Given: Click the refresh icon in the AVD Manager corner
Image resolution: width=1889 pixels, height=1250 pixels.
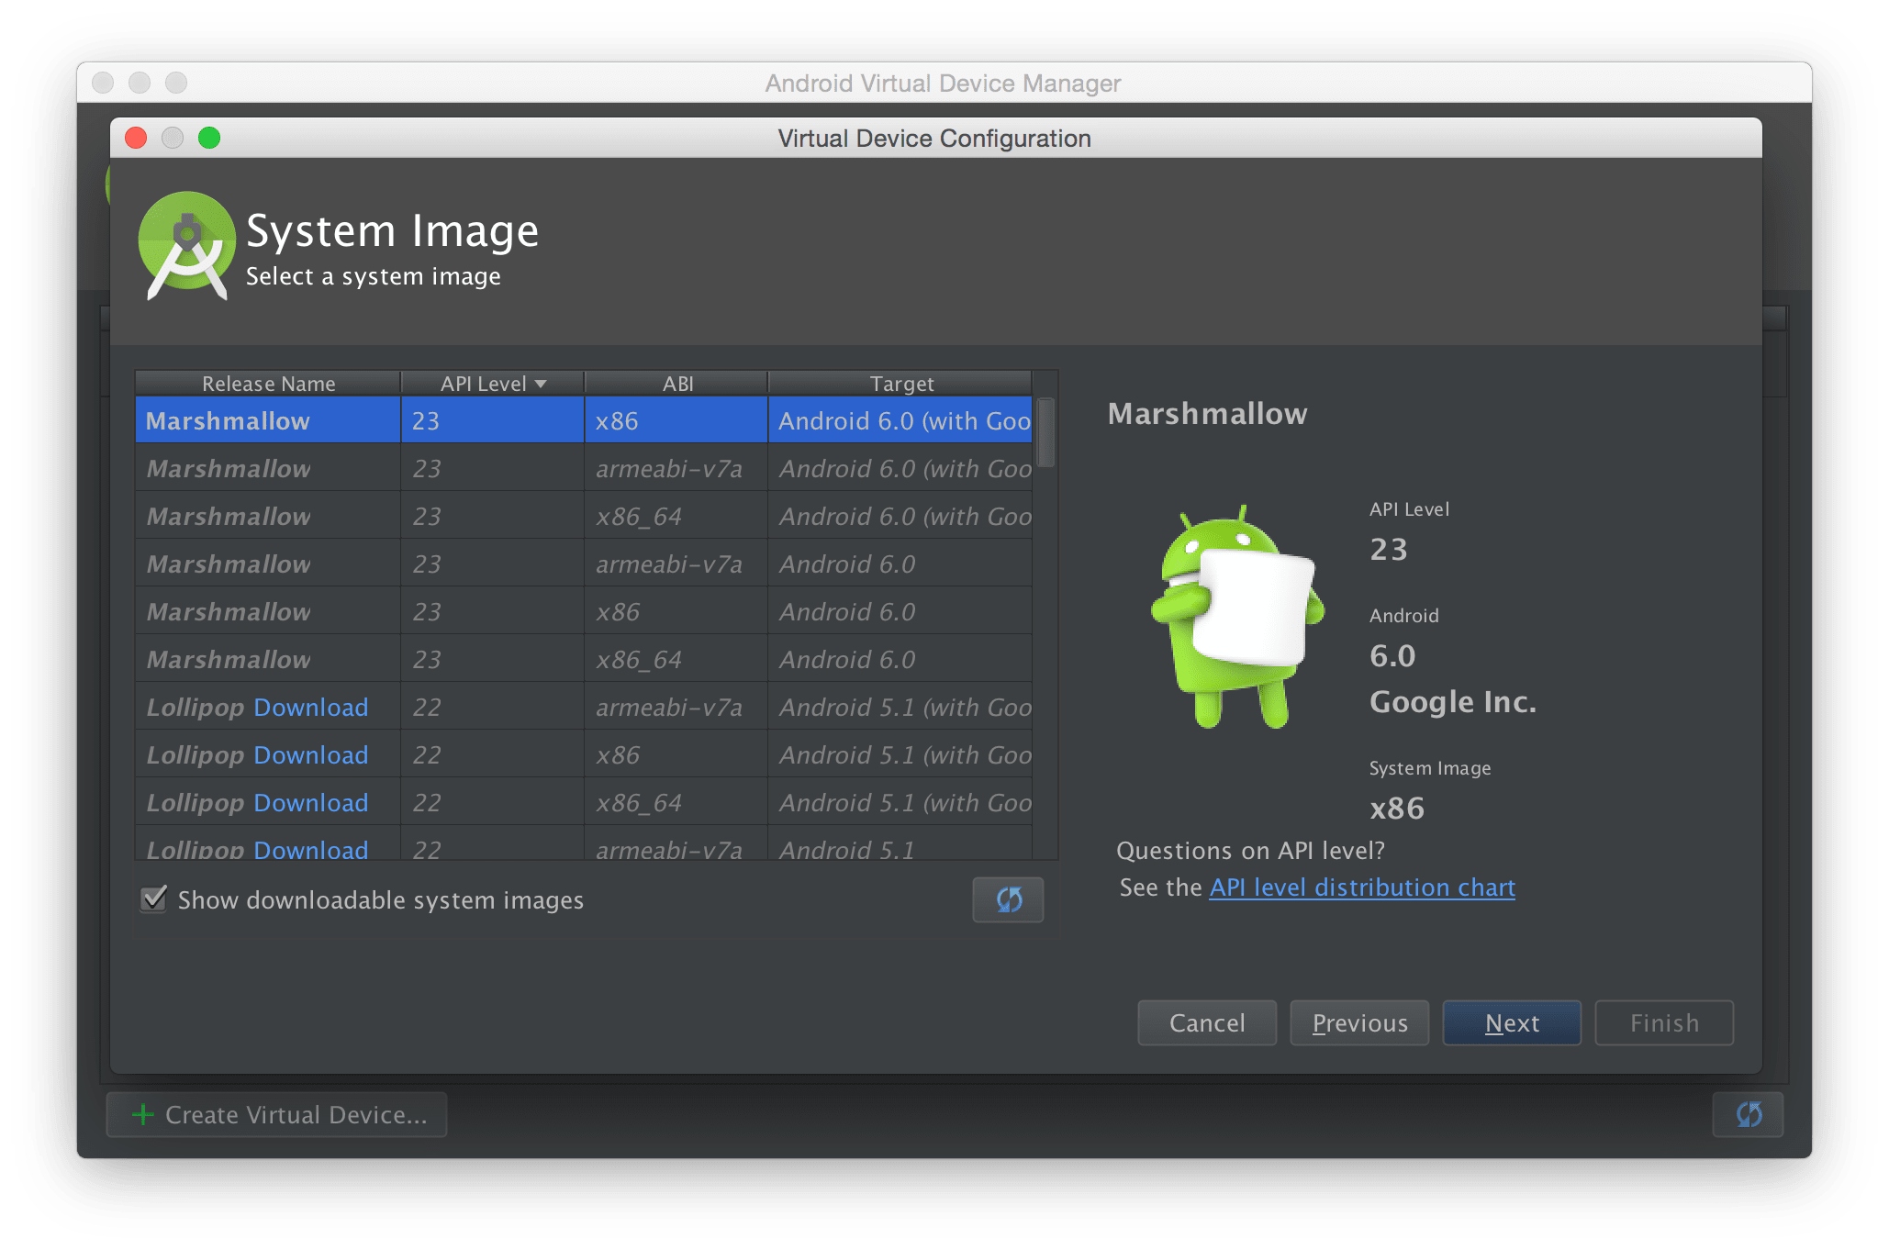Looking at the screenshot, I should pyautogui.click(x=1748, y=1114).
